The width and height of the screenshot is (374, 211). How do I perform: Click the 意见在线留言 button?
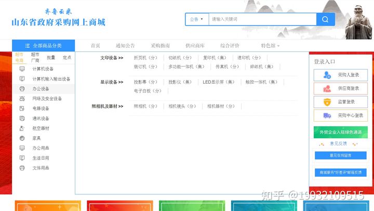pos(340,155)
